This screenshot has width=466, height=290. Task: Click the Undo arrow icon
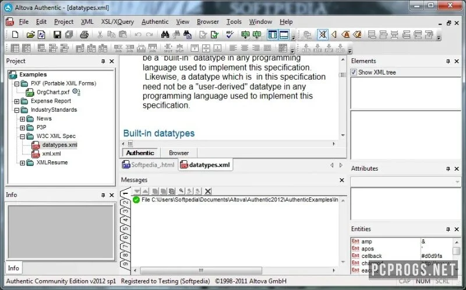[x=138, y=35]
